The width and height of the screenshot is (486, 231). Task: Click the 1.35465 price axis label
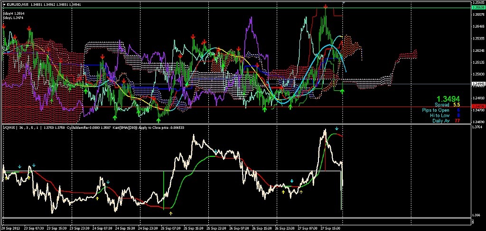(x=478, y=27)
